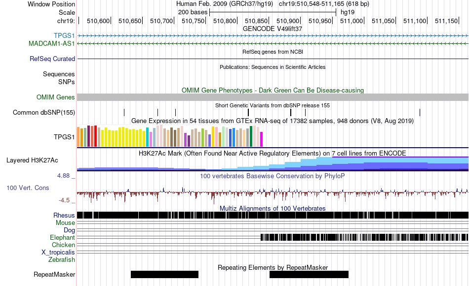
Task: Click the X_tropicalis species label
Action: point(58,253)
